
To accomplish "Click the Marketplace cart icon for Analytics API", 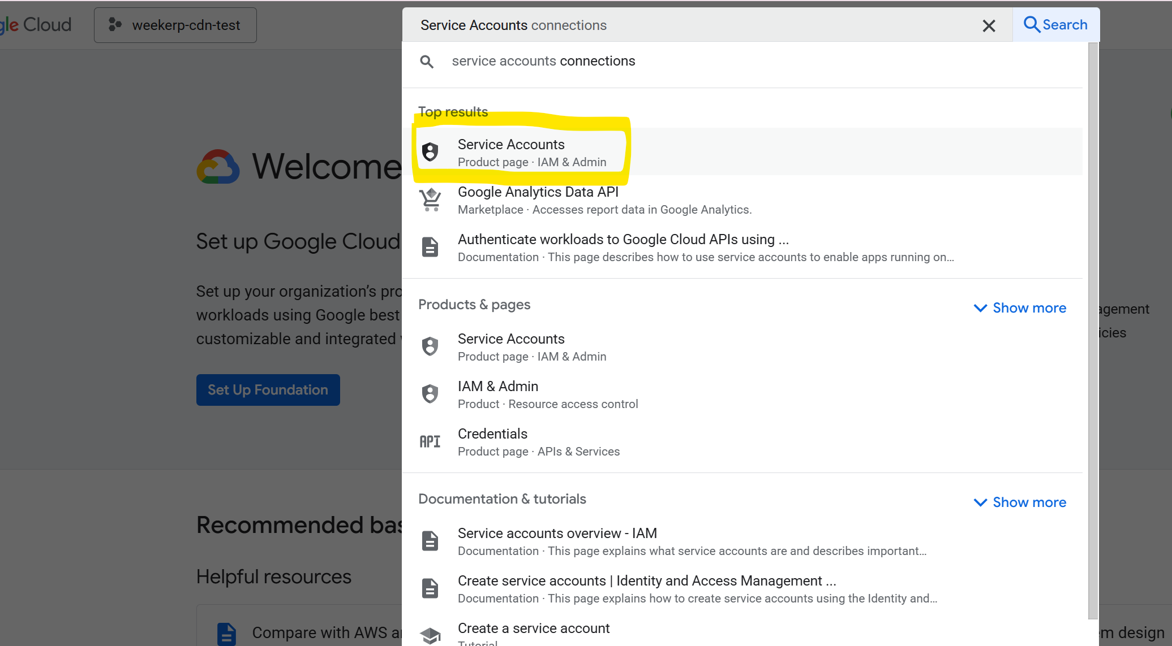I will point(430,200).
